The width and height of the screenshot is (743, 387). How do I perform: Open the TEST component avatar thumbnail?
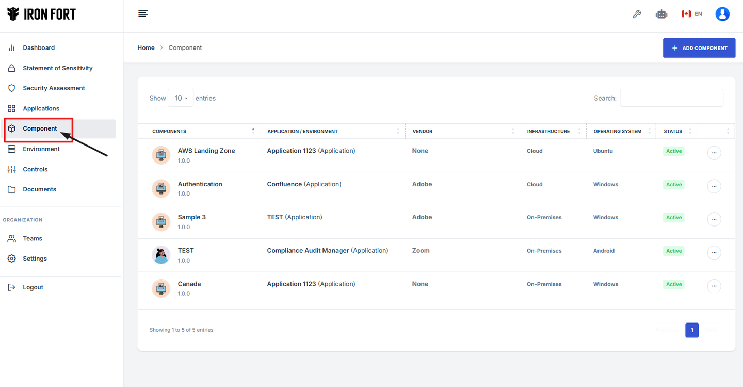pos(161,255)
